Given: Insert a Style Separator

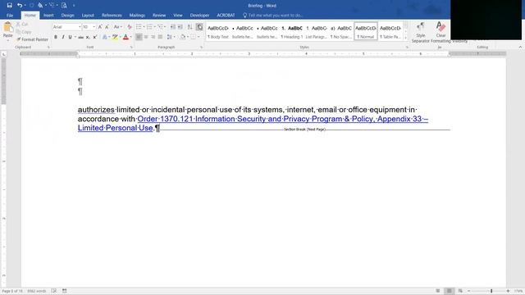Looking at the screenshot, I should 421,33.
